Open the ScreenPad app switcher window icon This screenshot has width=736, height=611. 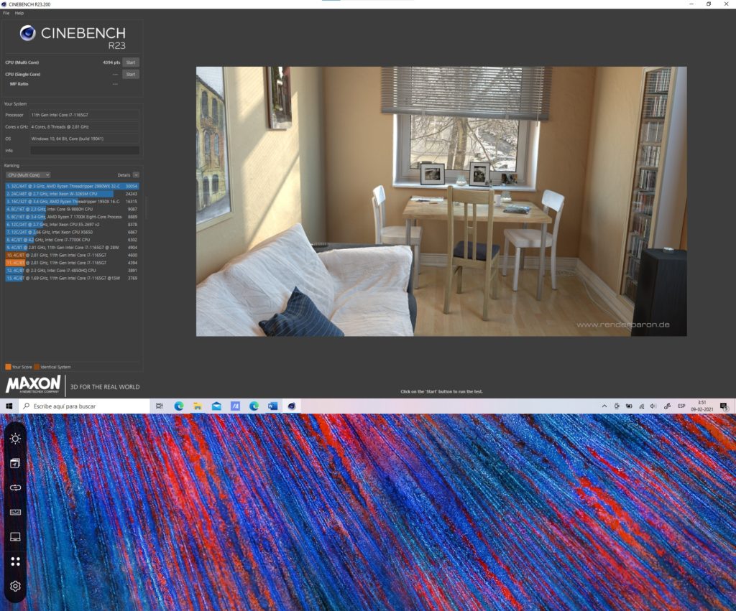click(x=15, y=463)
